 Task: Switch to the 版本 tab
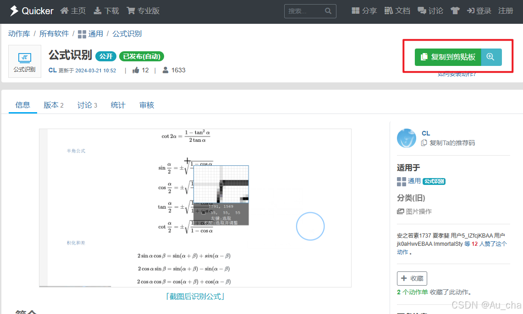click(51, 105)
